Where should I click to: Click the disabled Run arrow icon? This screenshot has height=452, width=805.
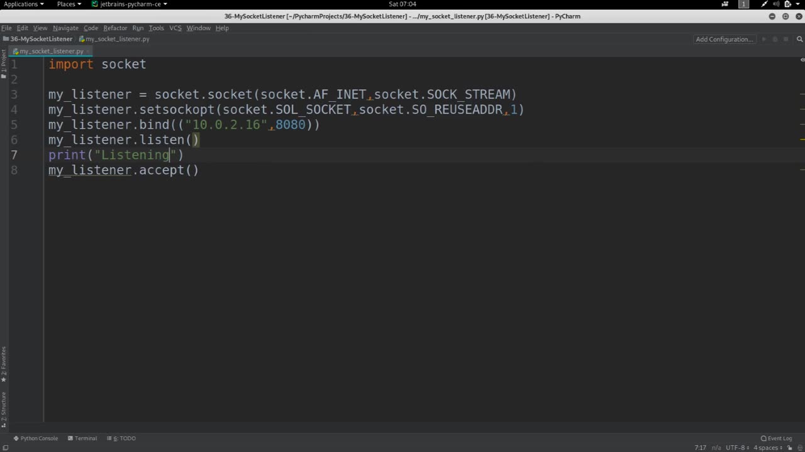pos(764,39)
